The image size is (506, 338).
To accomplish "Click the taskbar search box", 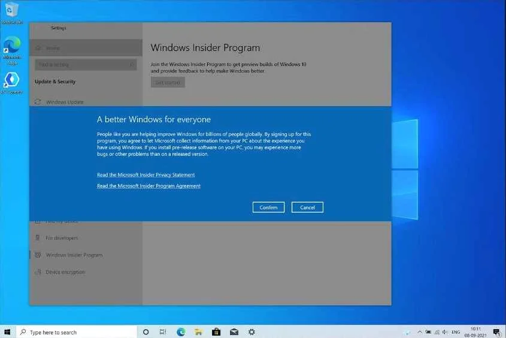I will (77, 332).
